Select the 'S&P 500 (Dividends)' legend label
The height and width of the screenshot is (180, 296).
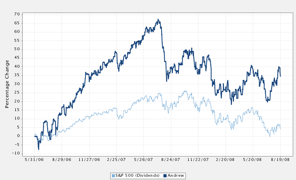[137, 176]
